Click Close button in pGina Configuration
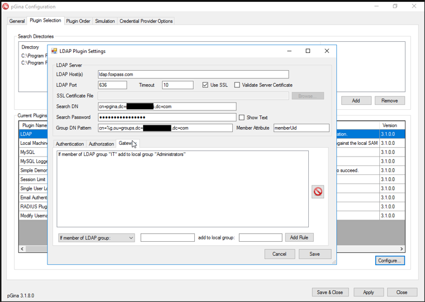The image size is (425, 302). 402,293
